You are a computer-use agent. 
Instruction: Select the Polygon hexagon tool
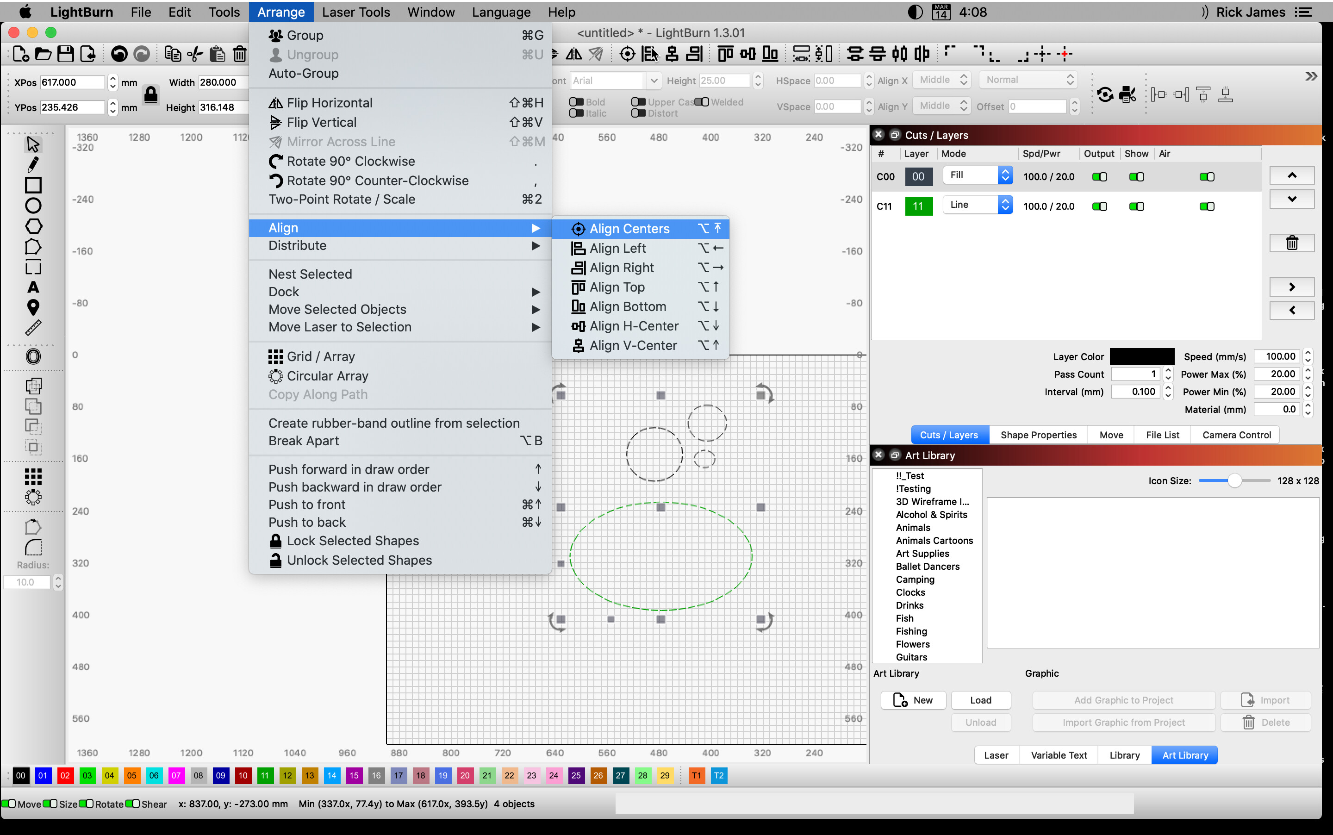[33, 226]
